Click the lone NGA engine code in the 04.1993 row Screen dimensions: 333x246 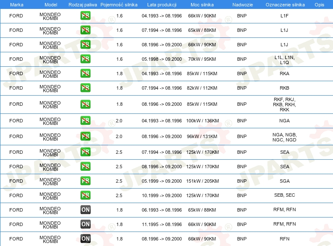284,121
